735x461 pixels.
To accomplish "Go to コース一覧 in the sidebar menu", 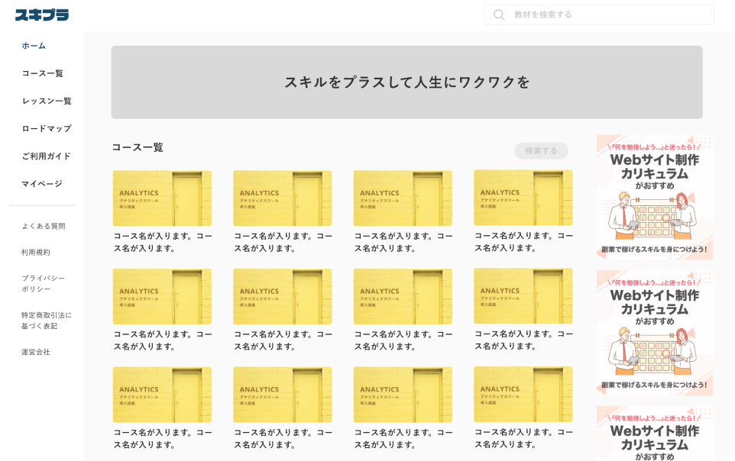I will (x=42, y=73).
